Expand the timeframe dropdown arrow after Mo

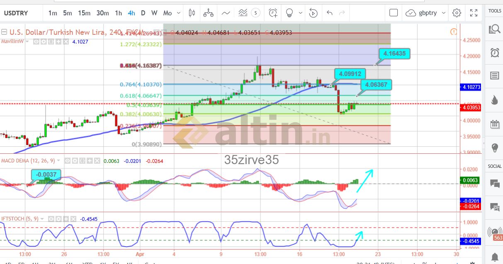(x=179, y=13)
